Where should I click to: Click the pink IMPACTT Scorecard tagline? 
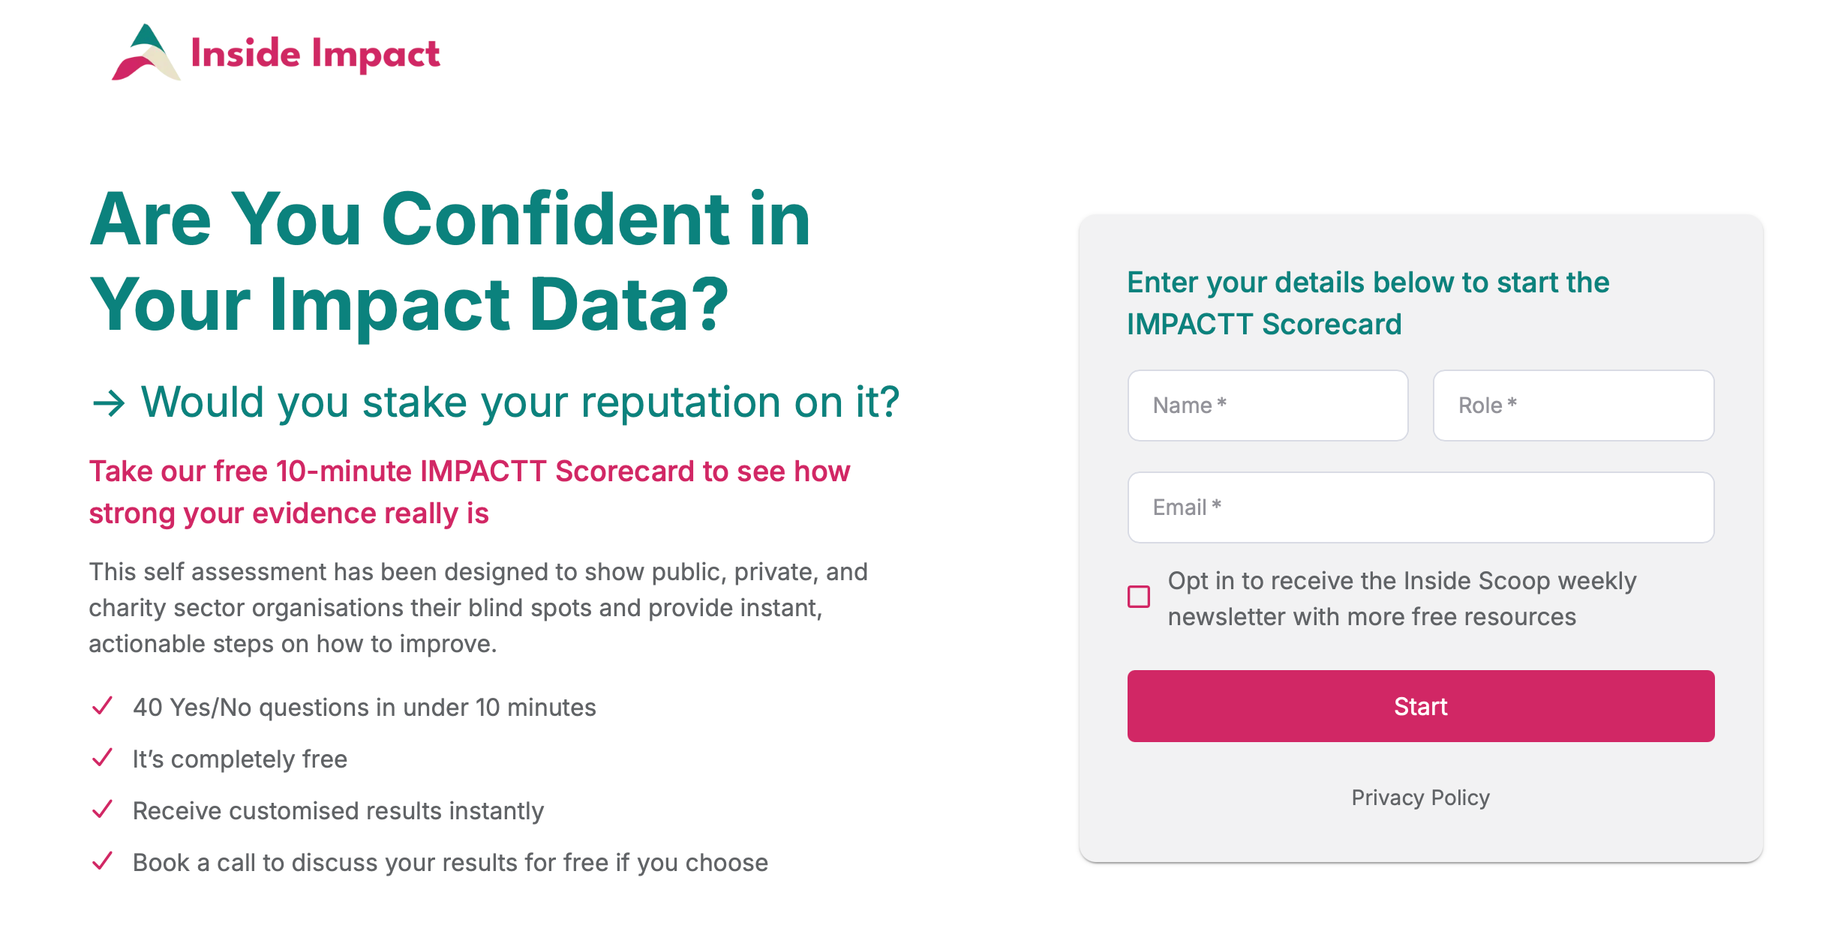coord(469,492)
